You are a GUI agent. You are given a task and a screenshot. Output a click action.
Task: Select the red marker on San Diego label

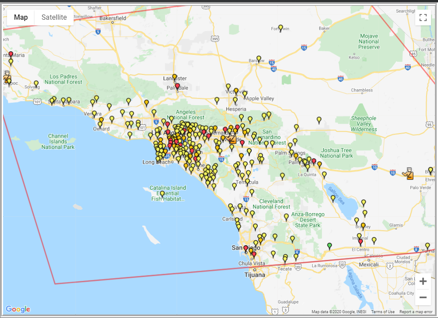tap(246, 249)
